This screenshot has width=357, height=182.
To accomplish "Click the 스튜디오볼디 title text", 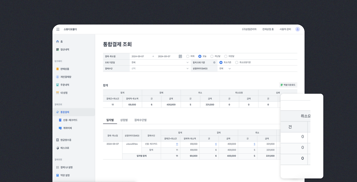I will tap(70, 29).
